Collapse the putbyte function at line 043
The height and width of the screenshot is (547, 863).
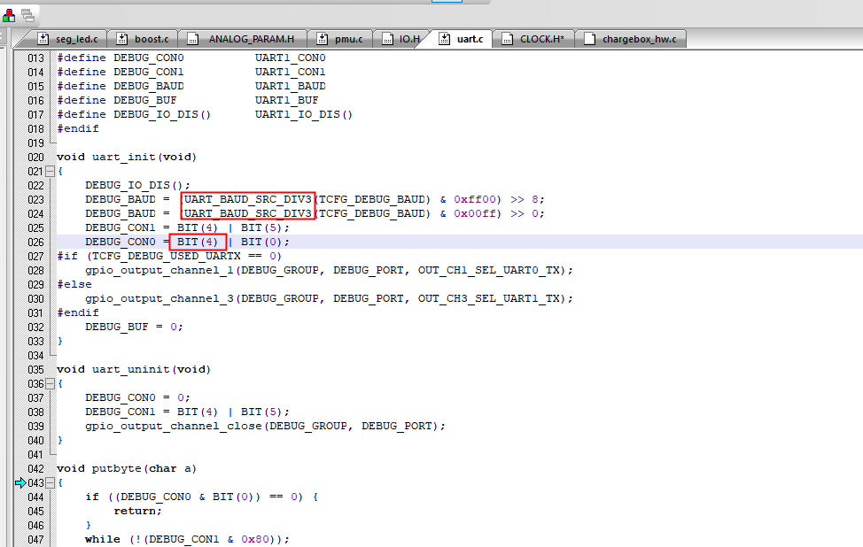pyautogui.click(x=50, y=482)
